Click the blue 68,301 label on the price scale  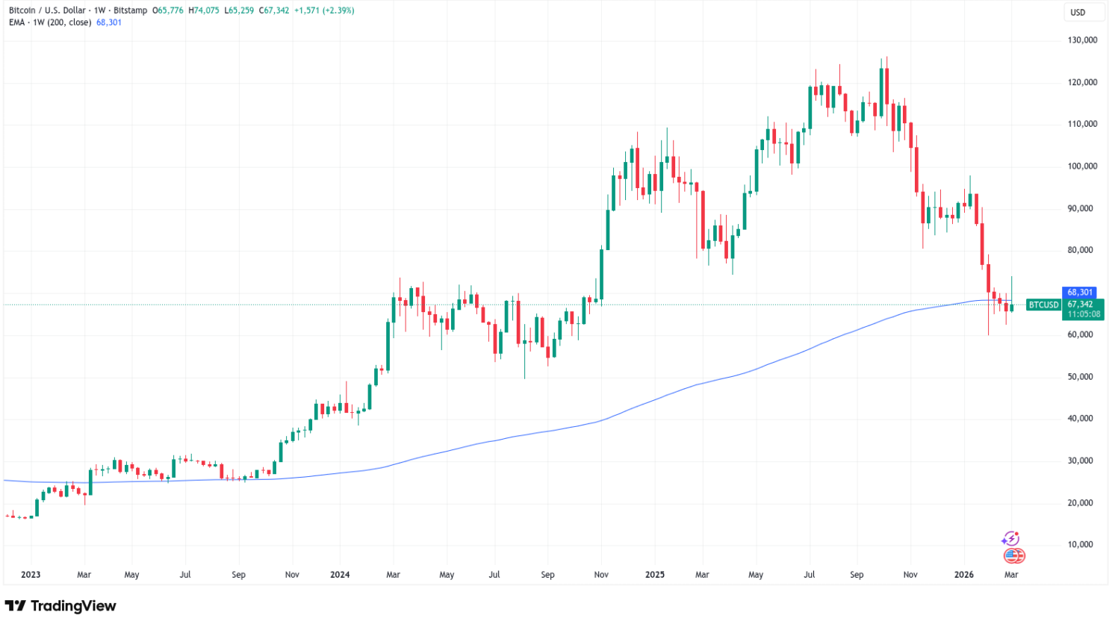(1078, 292)
